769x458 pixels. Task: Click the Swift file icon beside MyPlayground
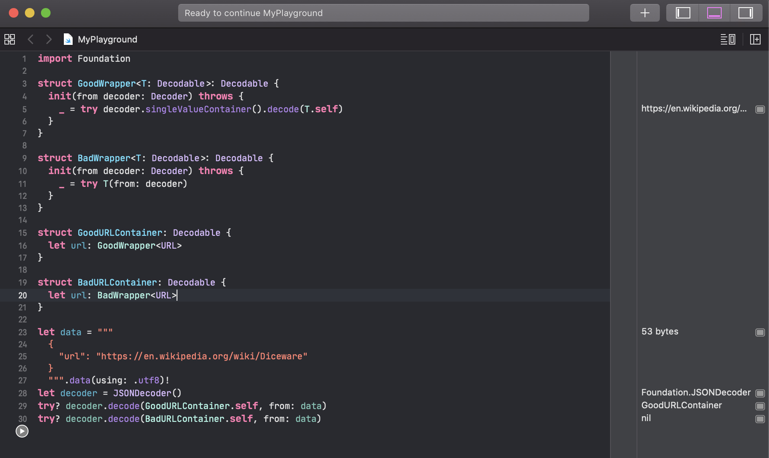[68, 39]
